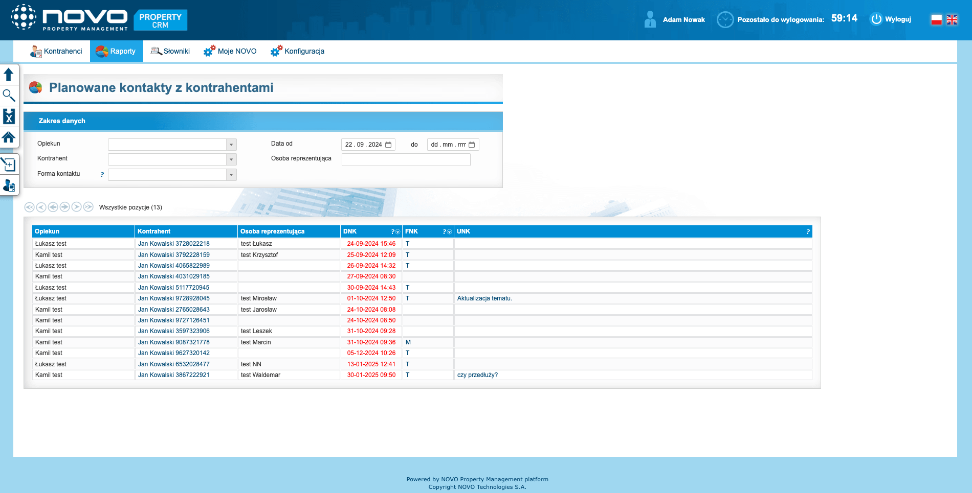Open the Kontrahenci menu
Image resolution: width=972 pixels, height=493 pixels.
coord(56,51)
